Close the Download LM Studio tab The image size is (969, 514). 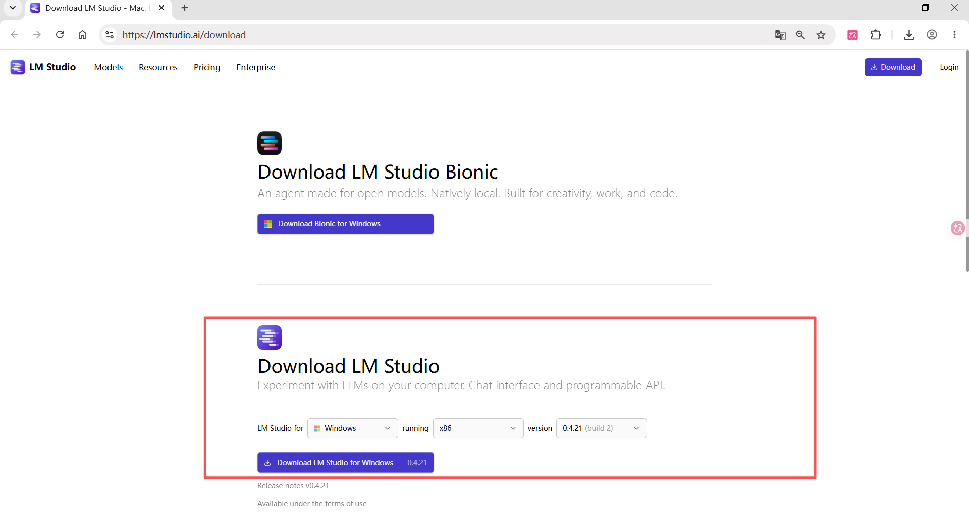(x=161, y=8)
